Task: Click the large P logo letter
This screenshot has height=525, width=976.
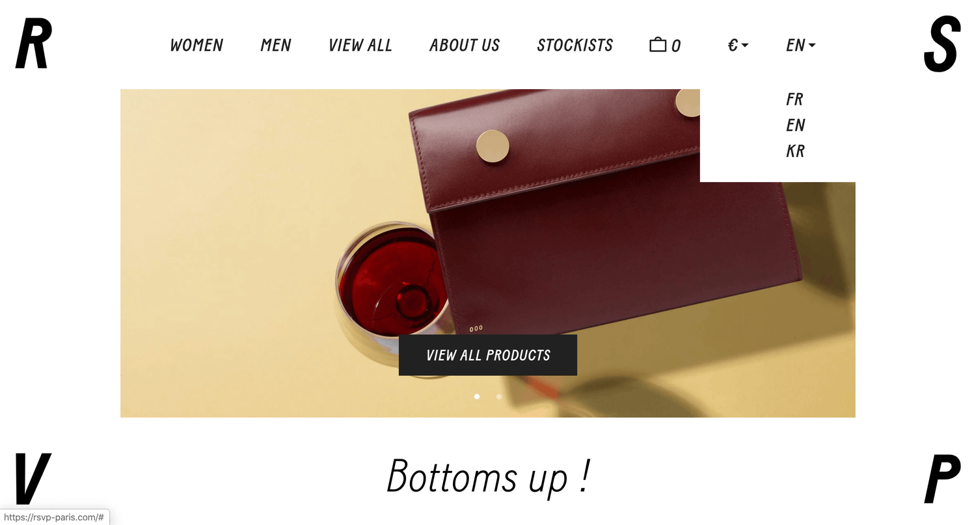Action: (x=943, y=479)
